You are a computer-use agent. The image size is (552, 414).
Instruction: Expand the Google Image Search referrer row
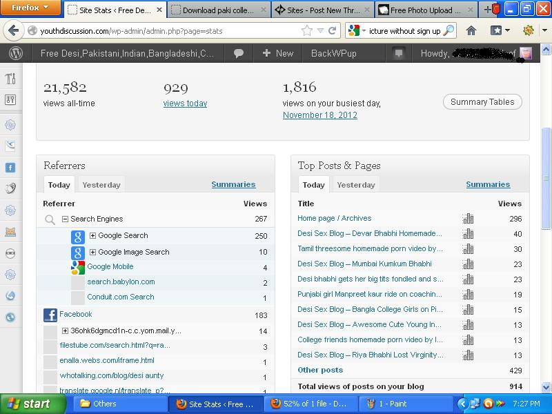point(92,253)
